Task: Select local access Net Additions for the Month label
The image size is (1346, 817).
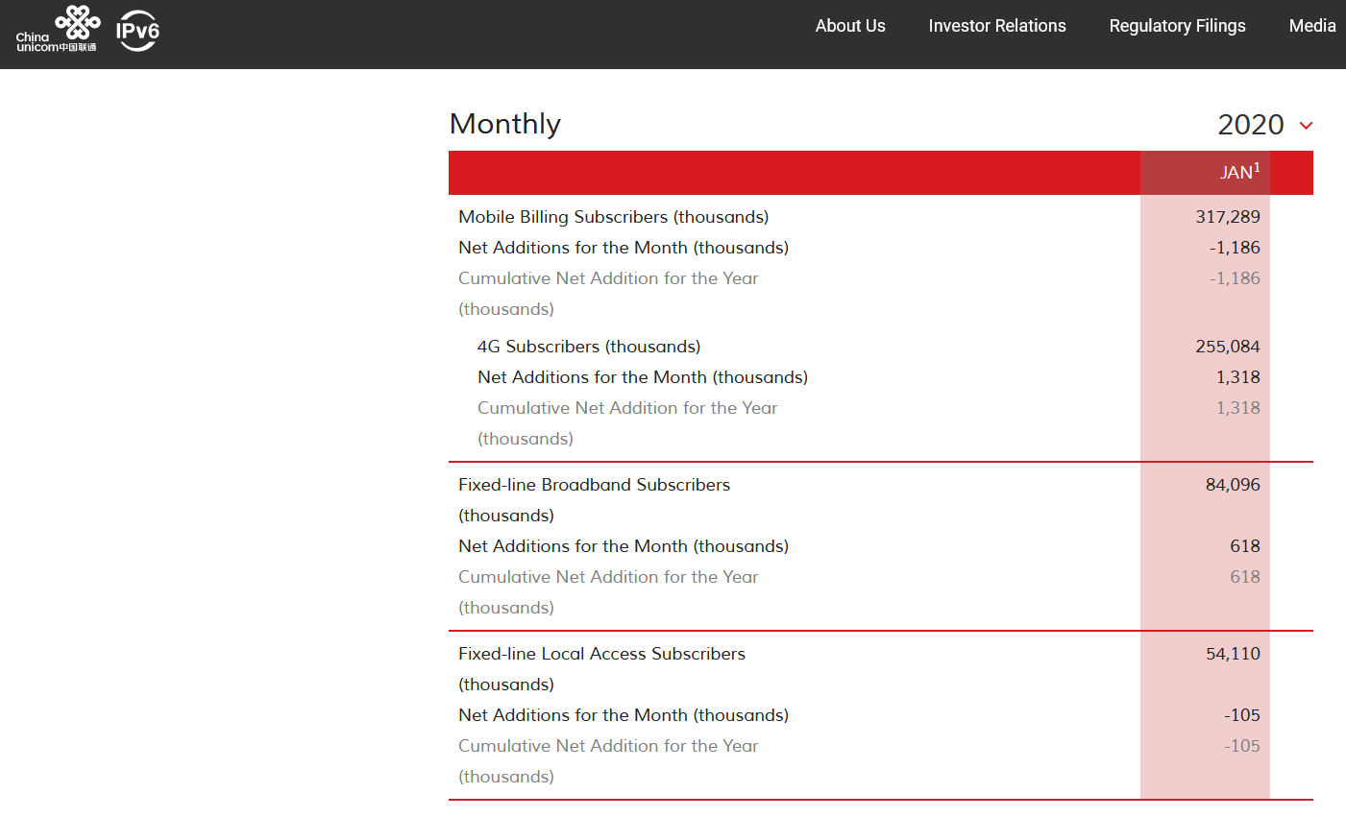Action: 624,715
